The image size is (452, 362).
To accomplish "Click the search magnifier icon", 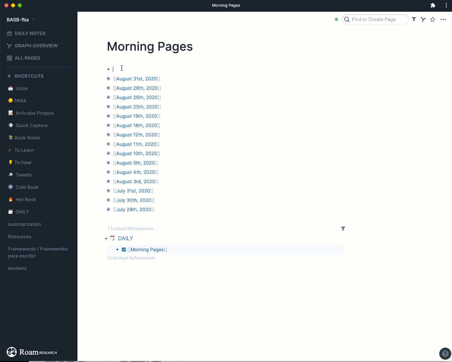I will click(x=347, y=19).
